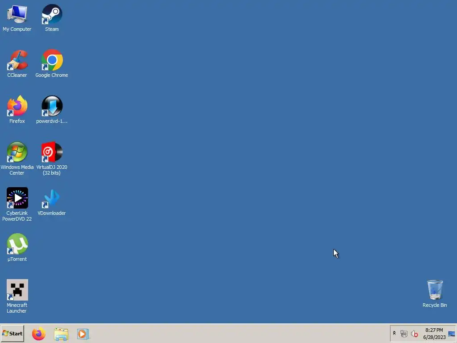This screenshot has width=457, height=343.
Task: Launch Firefox from the taskbar
Action: [39, 334]
